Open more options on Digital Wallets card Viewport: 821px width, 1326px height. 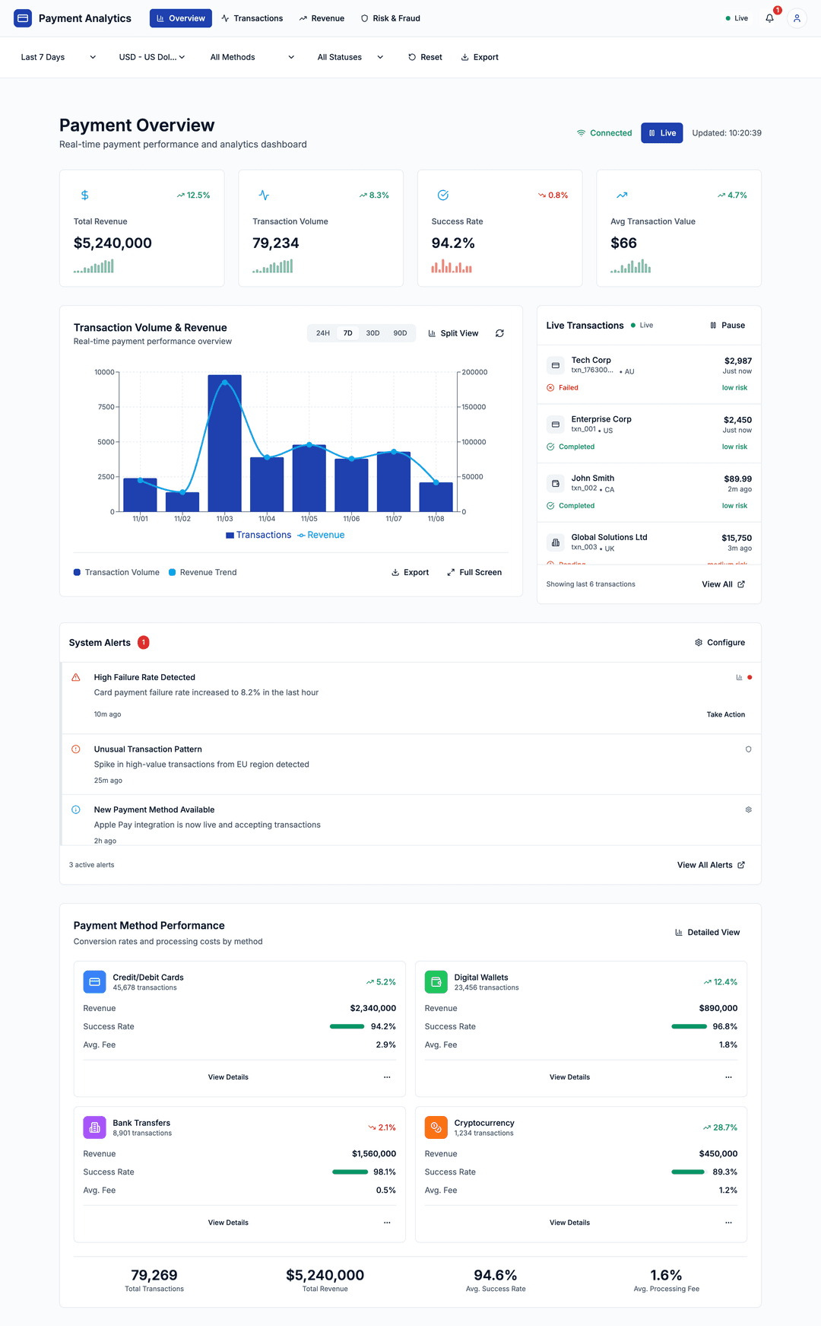click(x=728, y=1077)
